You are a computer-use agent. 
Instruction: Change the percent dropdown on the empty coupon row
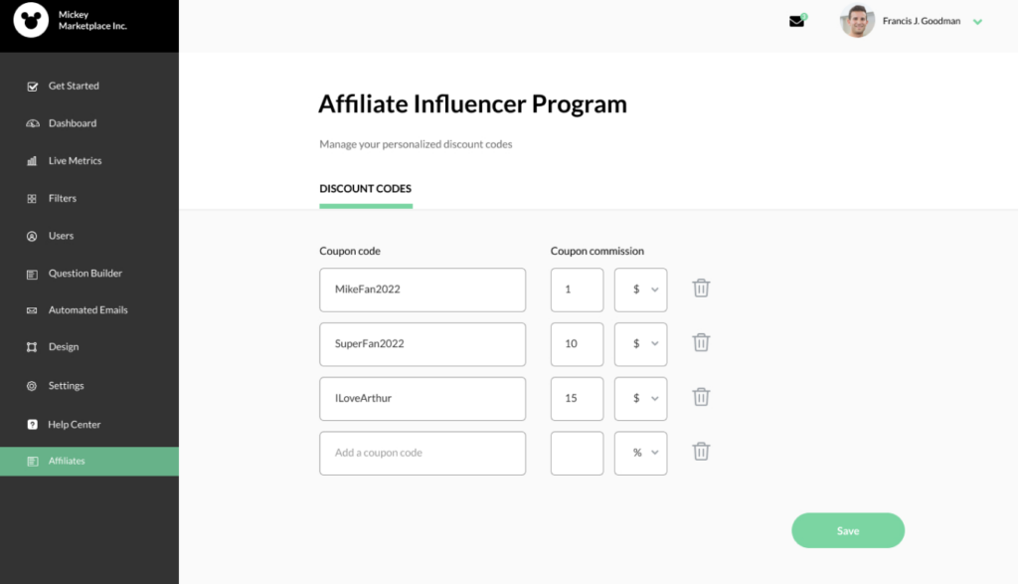[x=640, y=452]
